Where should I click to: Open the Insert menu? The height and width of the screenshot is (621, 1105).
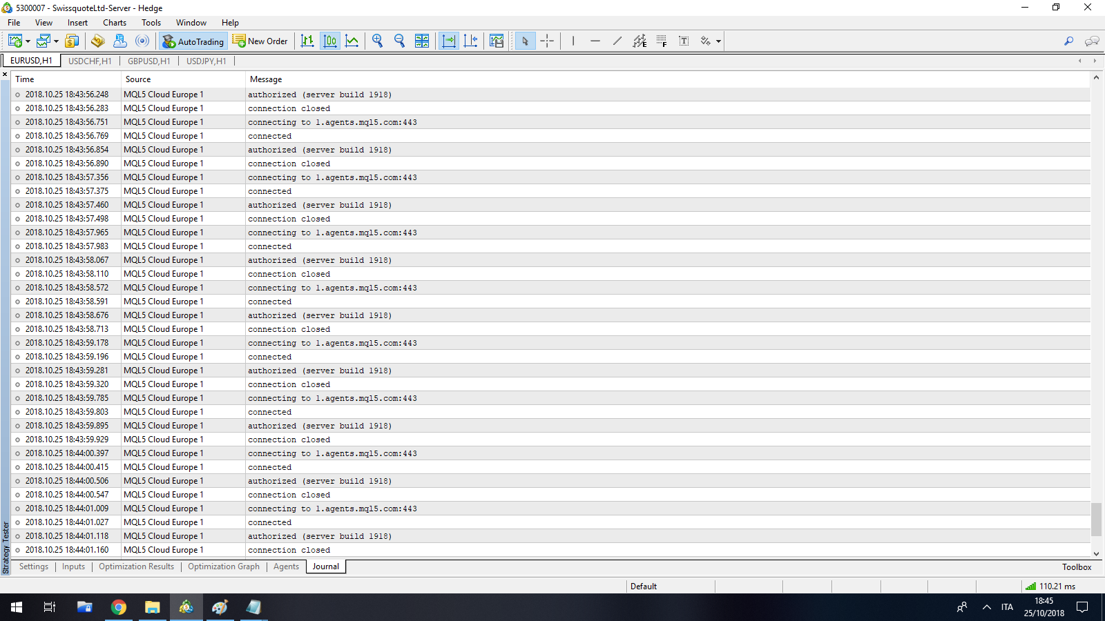(77, 23)
